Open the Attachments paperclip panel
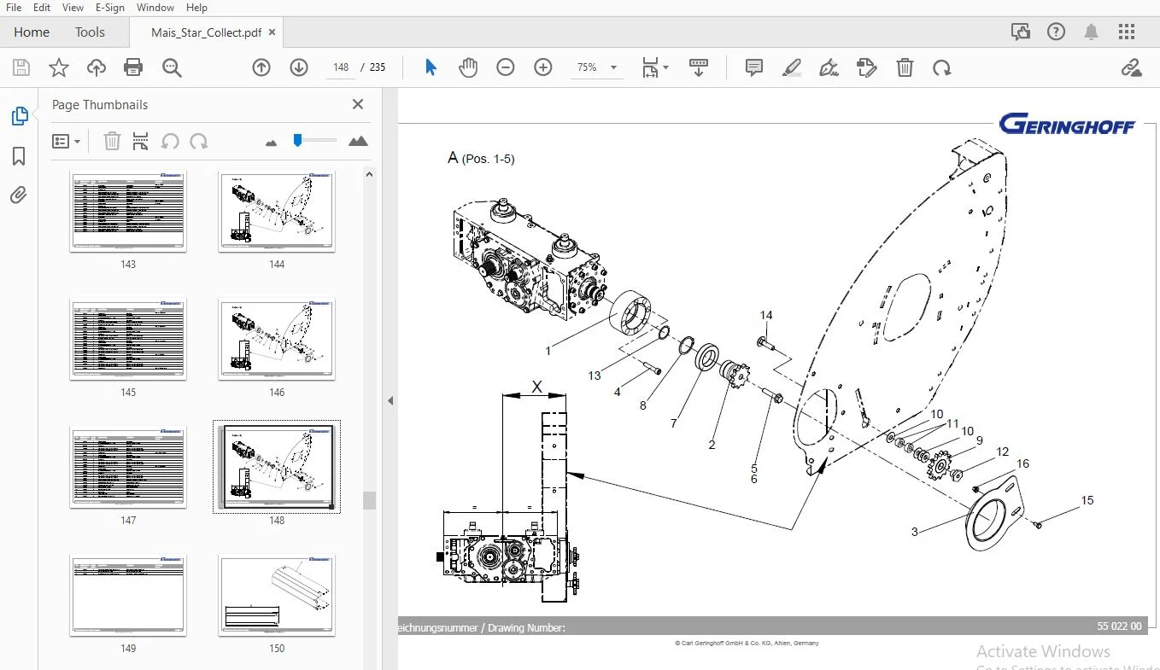This screenshot has height=670, width=1160. pyautogui.click(x=19, y=195)
